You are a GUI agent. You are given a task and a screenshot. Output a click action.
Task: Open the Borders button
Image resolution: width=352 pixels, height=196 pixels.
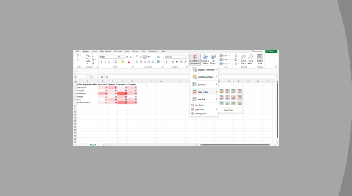(x=116, y=62)
